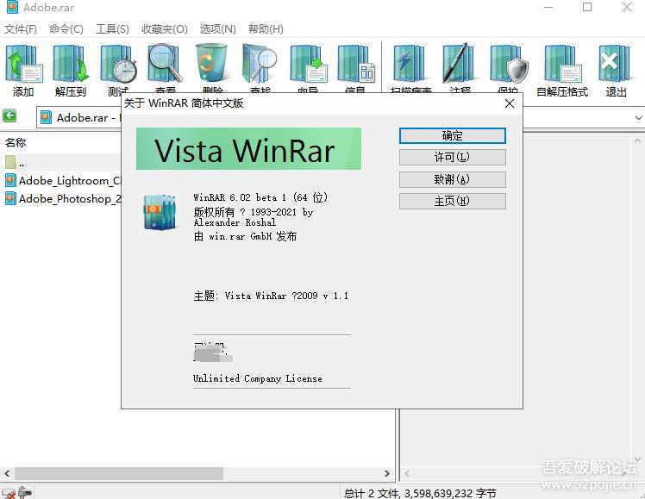
Task: Click the left pane horizontal scrollbar
Action: [121, 473]
